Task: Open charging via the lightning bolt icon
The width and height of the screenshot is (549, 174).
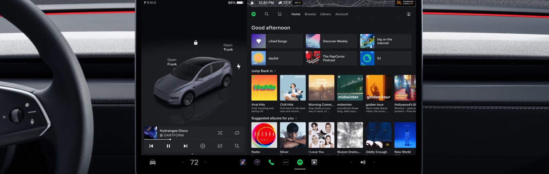Action: click(239, 66)
